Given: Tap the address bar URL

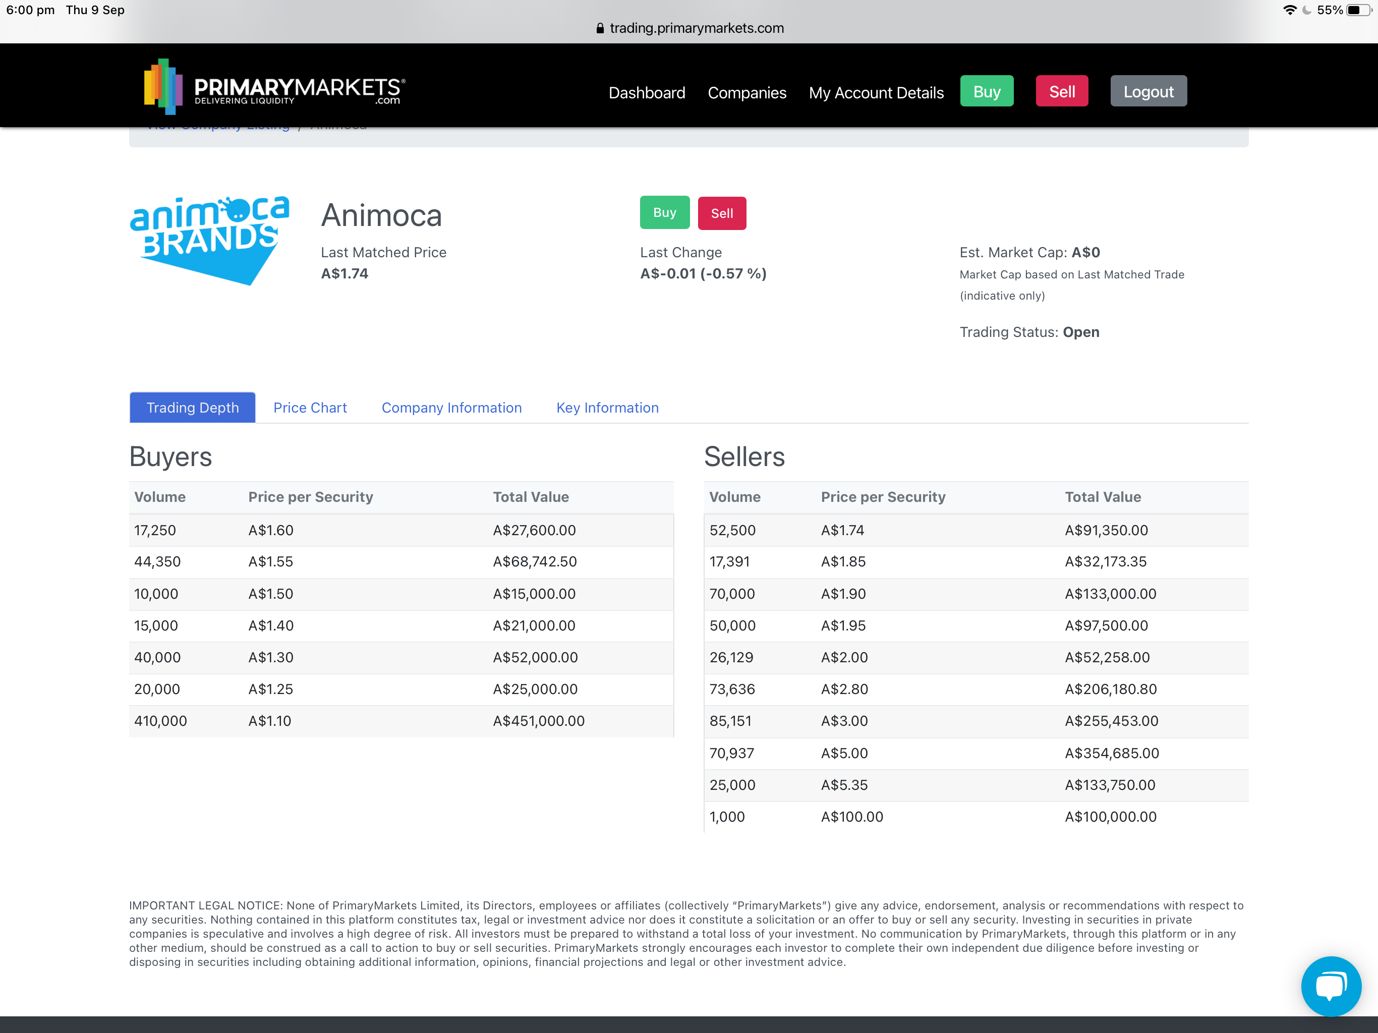Looking at the screenshot, I should pos(697,28).
